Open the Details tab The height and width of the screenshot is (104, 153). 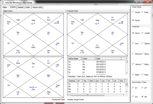coord(20,7)
